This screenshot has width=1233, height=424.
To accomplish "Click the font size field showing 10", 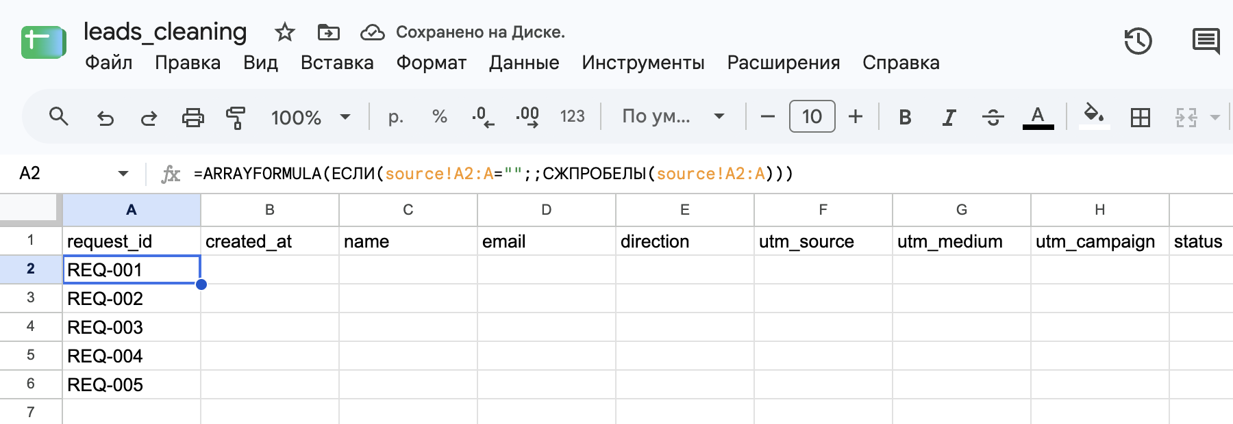I will (x=812, y=116).
